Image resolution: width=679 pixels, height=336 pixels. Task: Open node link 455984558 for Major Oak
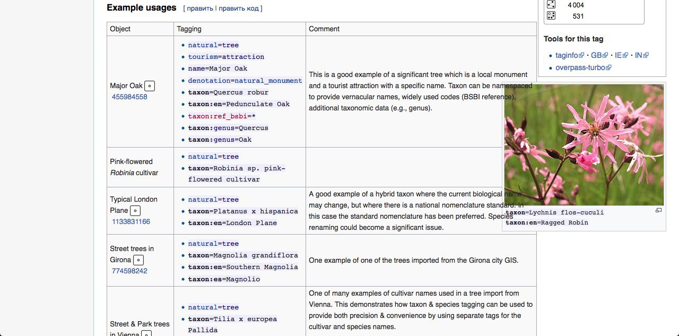coord(129,97)
